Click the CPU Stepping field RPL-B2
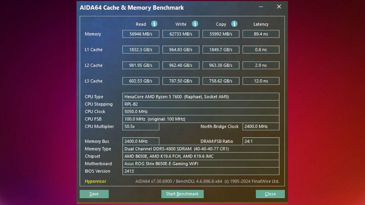365x205 pixels. [201, 104]
